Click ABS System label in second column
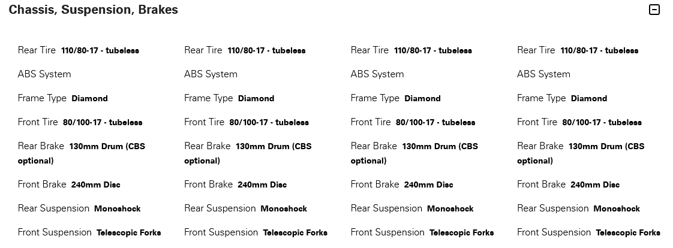The image size is (673, 248). coord(211,74)
